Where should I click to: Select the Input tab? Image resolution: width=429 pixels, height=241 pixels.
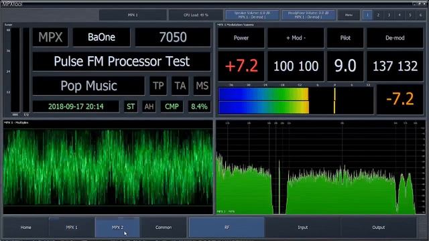point(302,228)
